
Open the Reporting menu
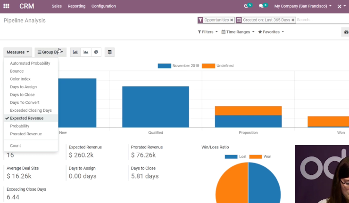[76, 6]
